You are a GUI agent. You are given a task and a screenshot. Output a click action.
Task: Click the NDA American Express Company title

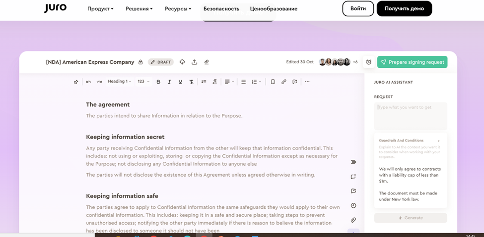(90, 62)
